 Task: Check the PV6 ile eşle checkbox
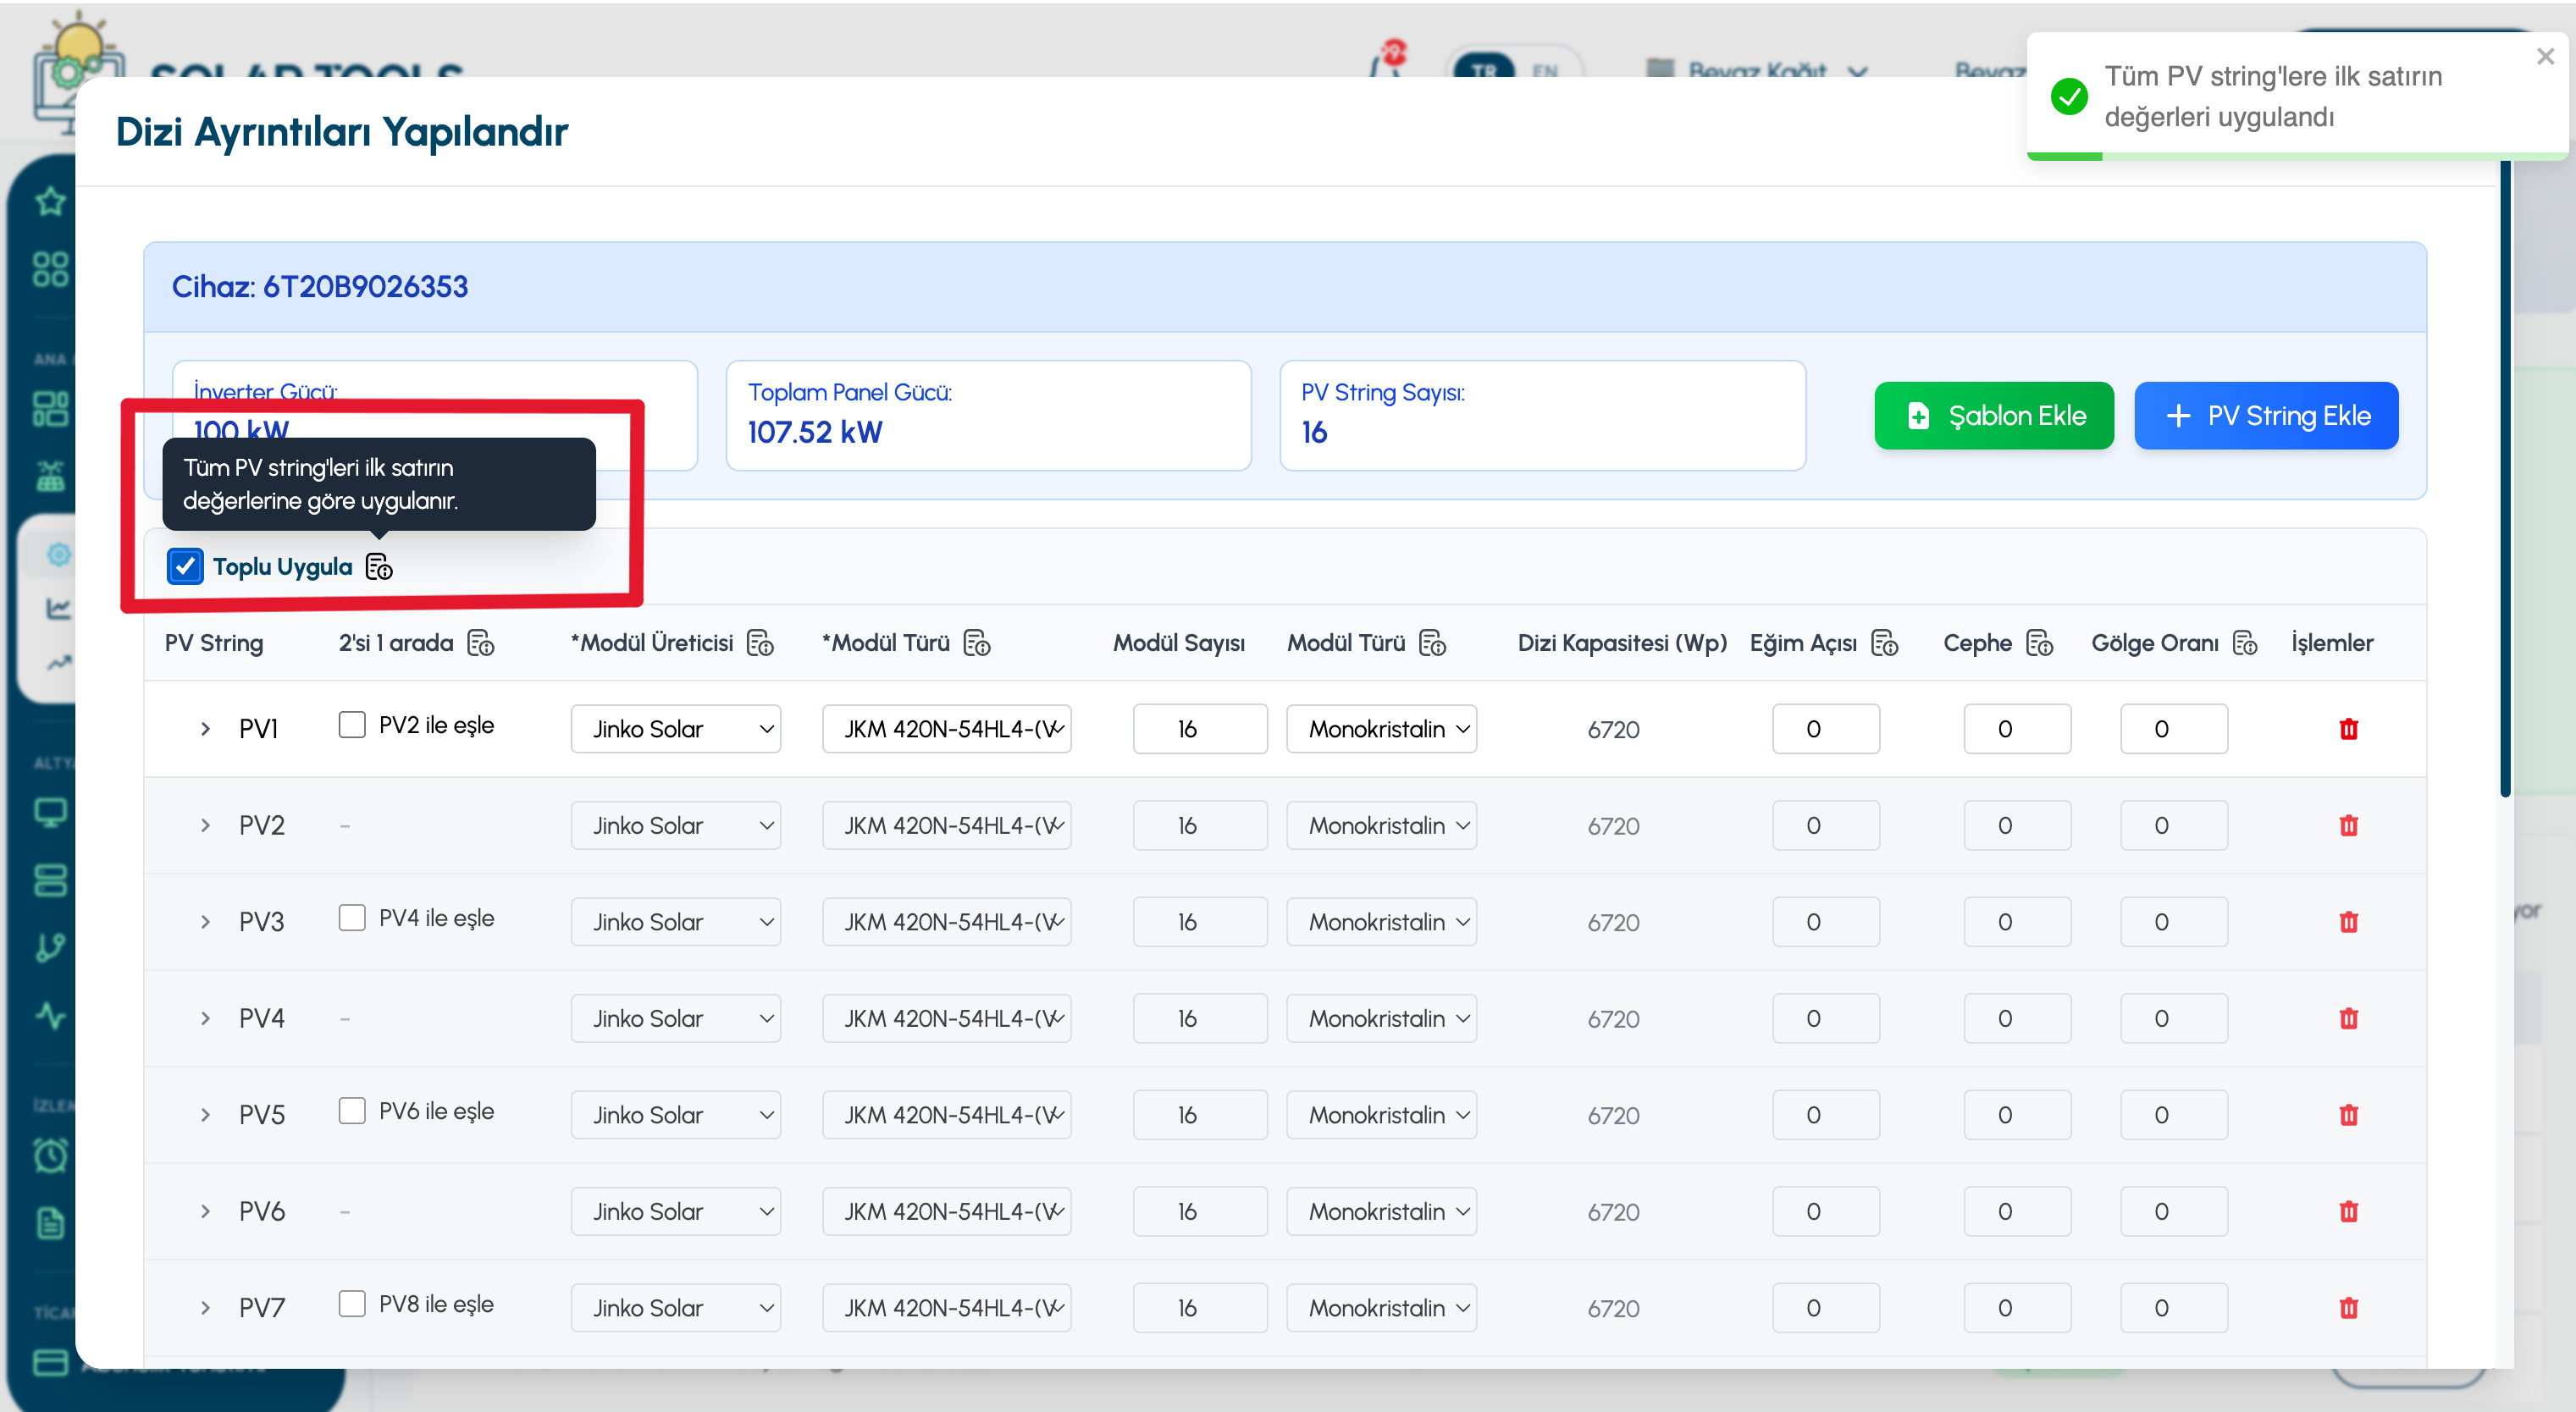click(x=352, y=1111)
